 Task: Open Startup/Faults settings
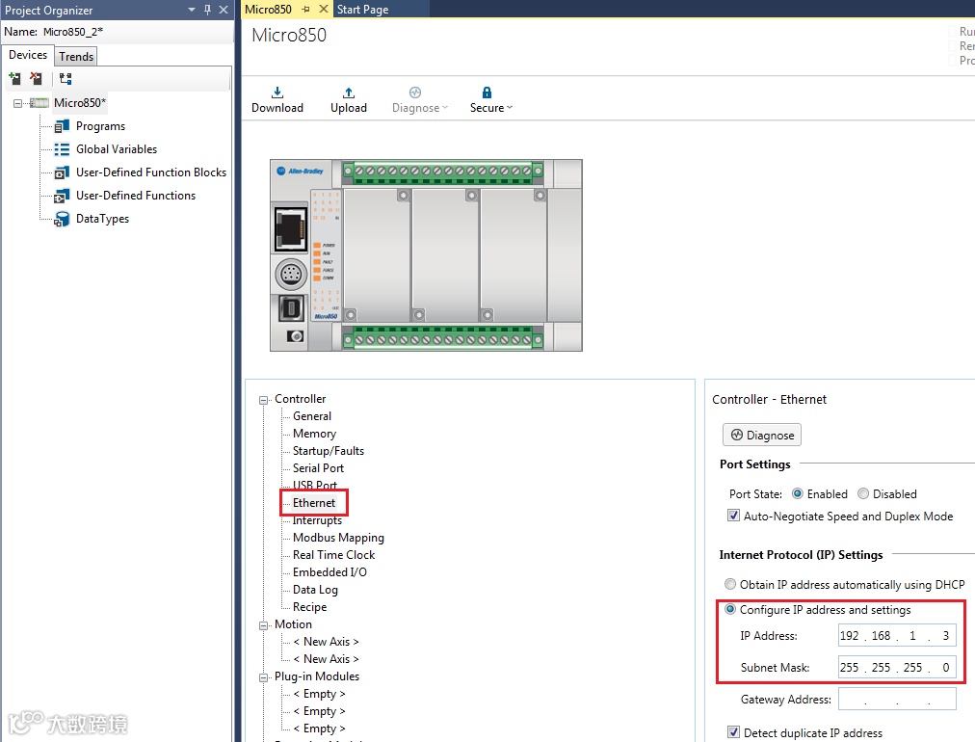click(x=329, y=451)
